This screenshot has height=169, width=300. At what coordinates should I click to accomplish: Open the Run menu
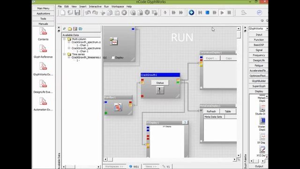point(106,7)
